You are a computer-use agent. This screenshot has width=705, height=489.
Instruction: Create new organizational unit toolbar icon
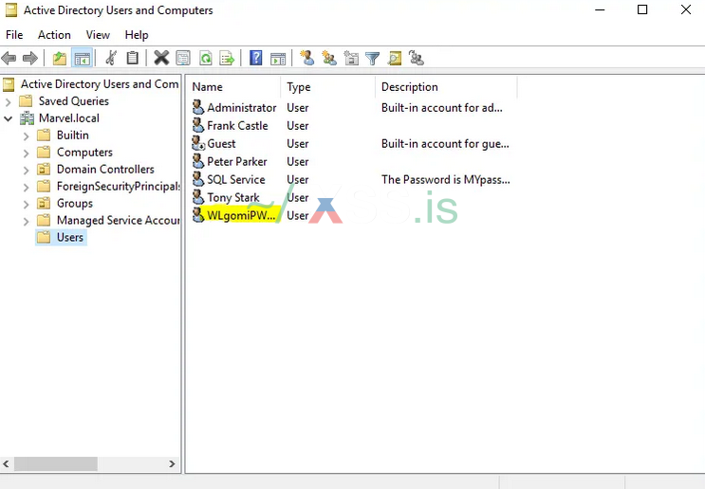351,58
